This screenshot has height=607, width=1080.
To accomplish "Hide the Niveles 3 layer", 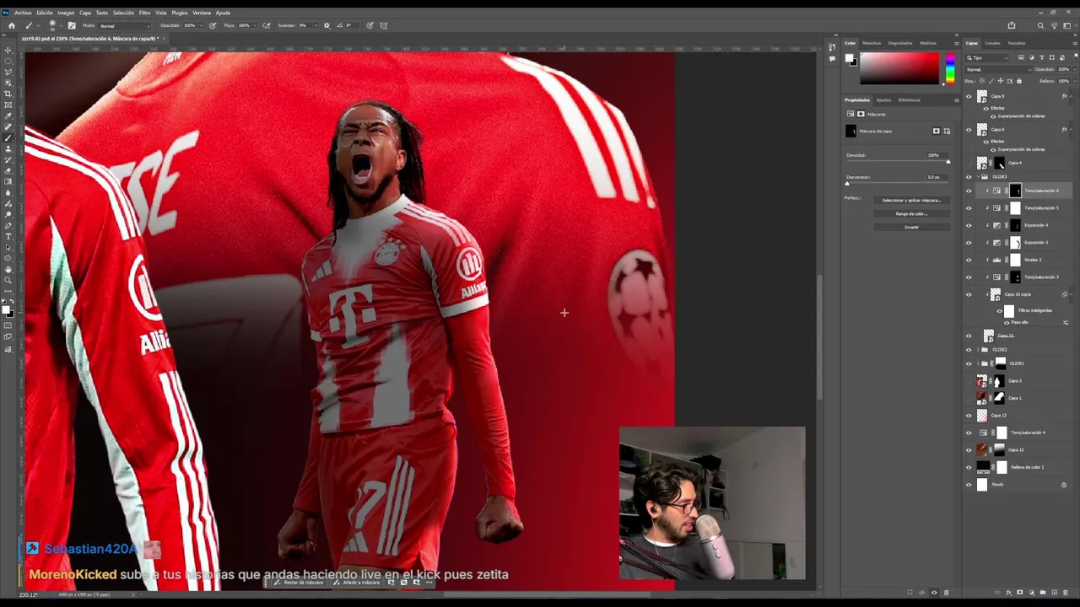I will [x=969, y=260].
